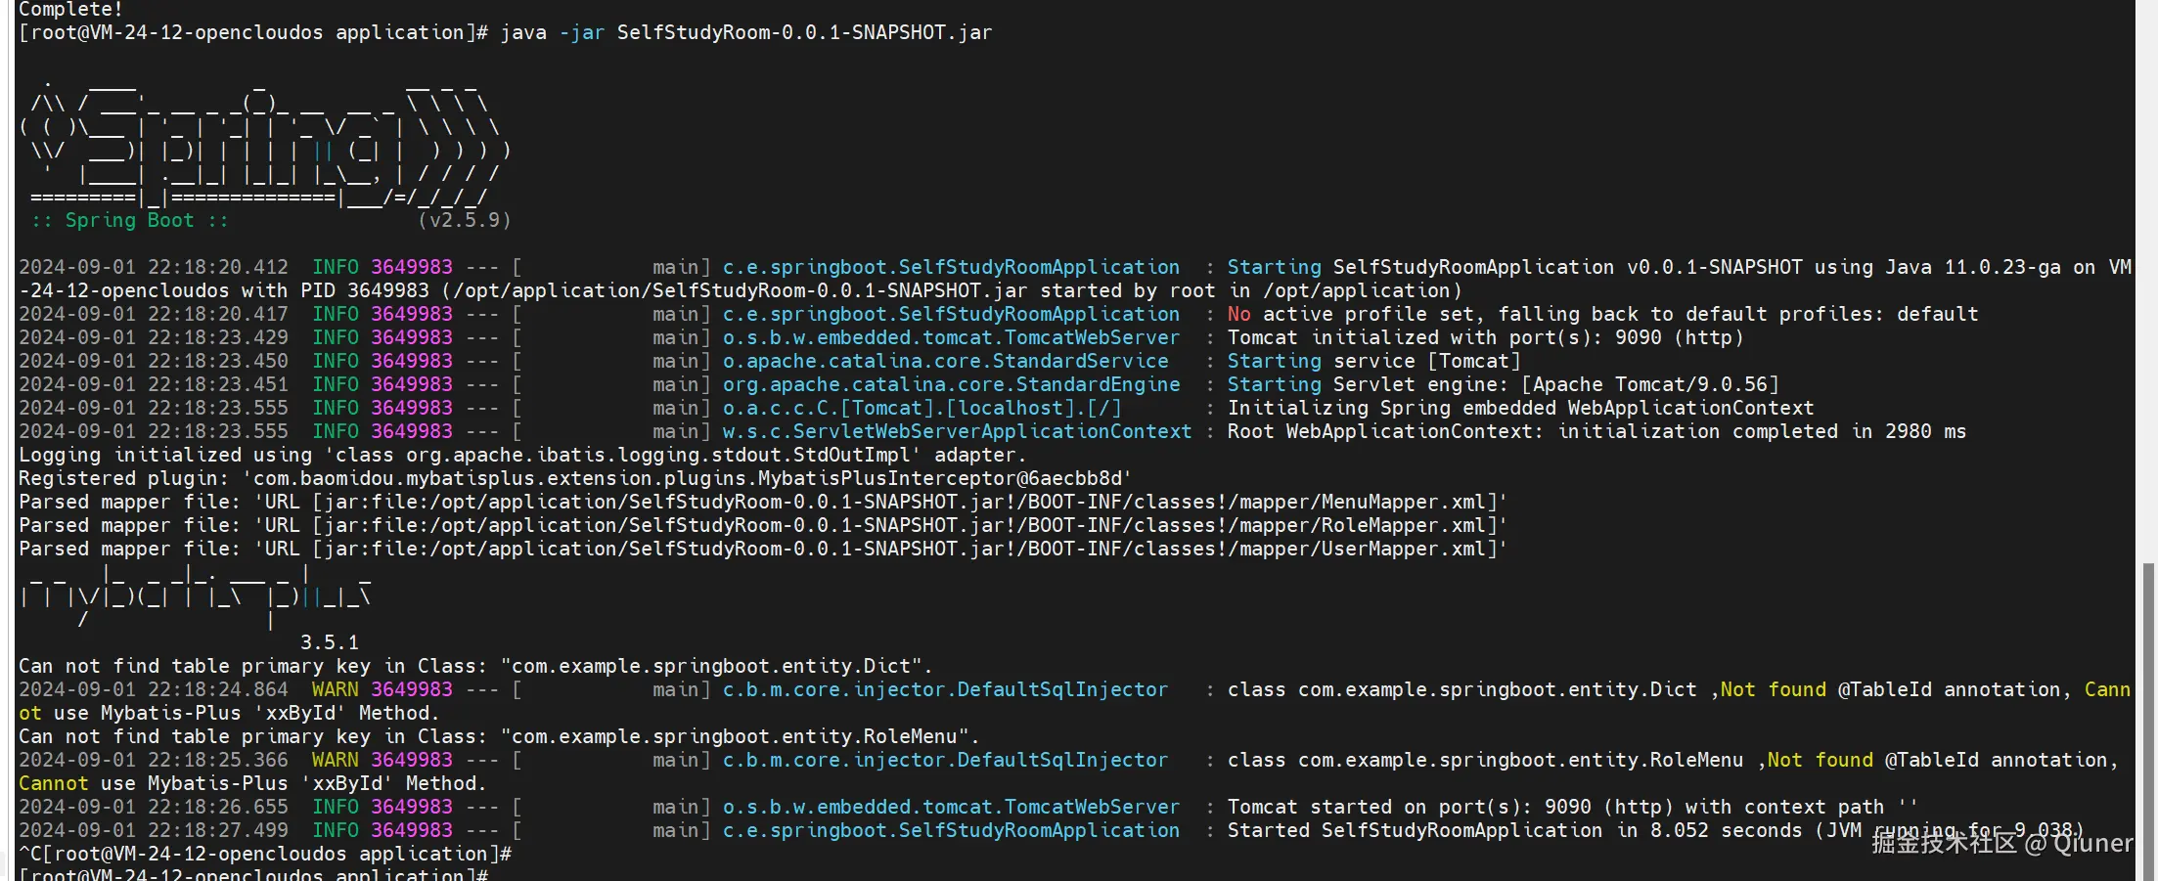
Task: Click the terminal's vertical scrollbar thumb
Action: click(2148, 722)
